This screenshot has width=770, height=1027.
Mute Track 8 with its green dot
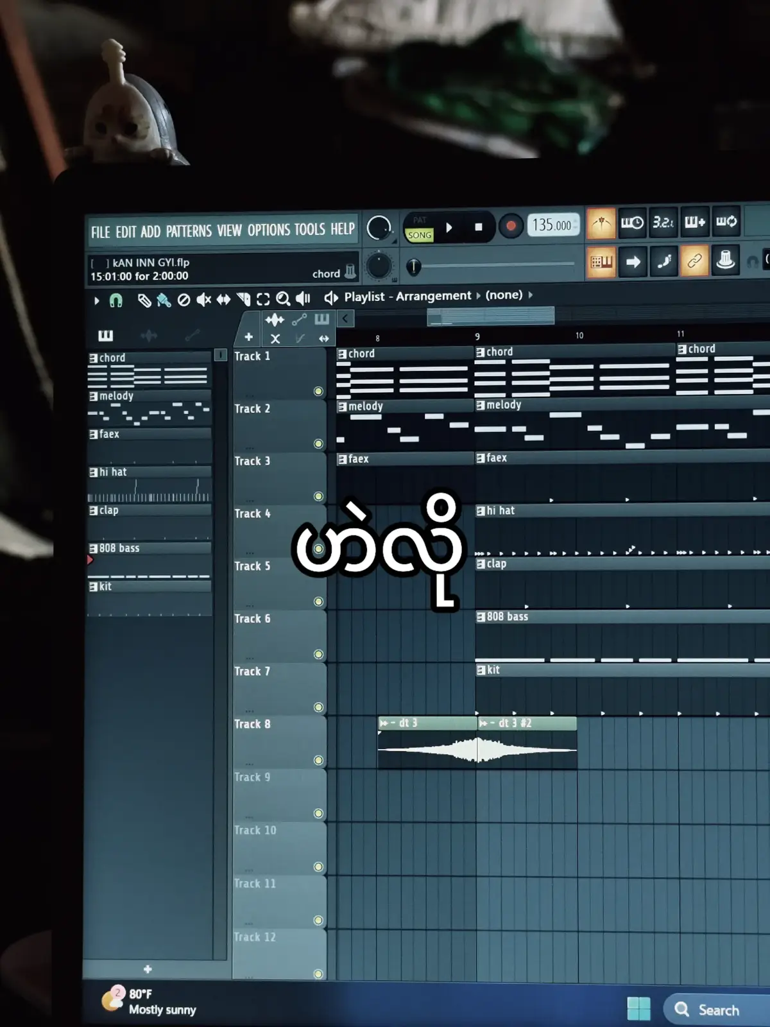pyautogui.click(x=318, y=761)
